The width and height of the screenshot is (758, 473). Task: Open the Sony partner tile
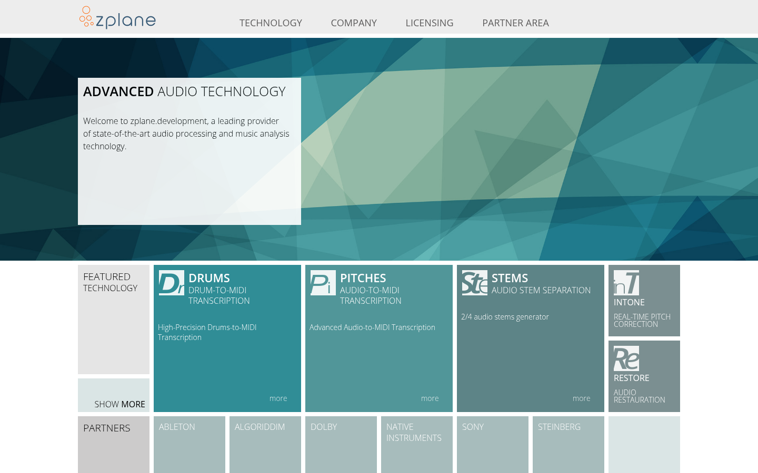point(493,445)
